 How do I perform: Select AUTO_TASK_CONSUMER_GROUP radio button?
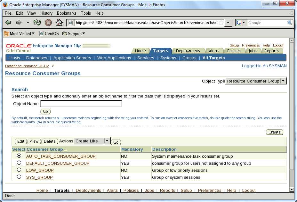[19, 156]
